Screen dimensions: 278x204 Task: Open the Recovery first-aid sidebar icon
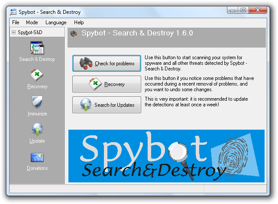click(37, 75)
